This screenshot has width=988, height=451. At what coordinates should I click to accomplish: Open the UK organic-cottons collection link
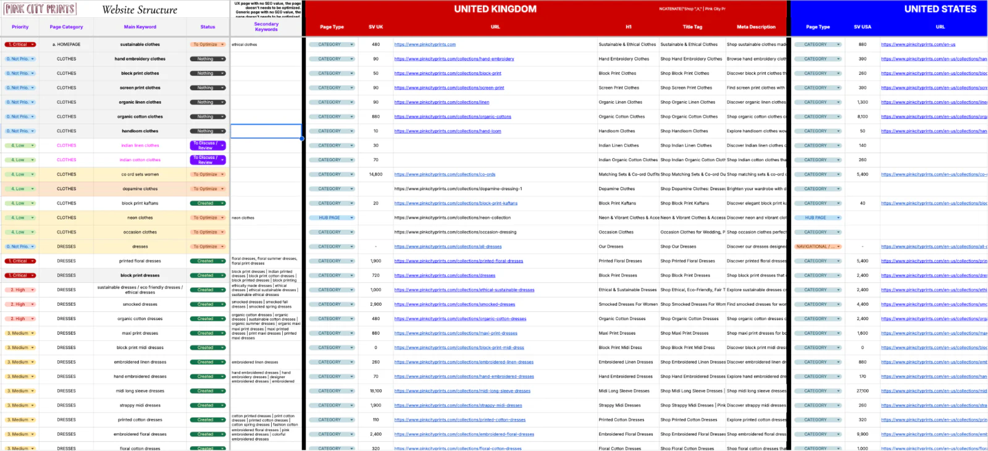[453, 117]
